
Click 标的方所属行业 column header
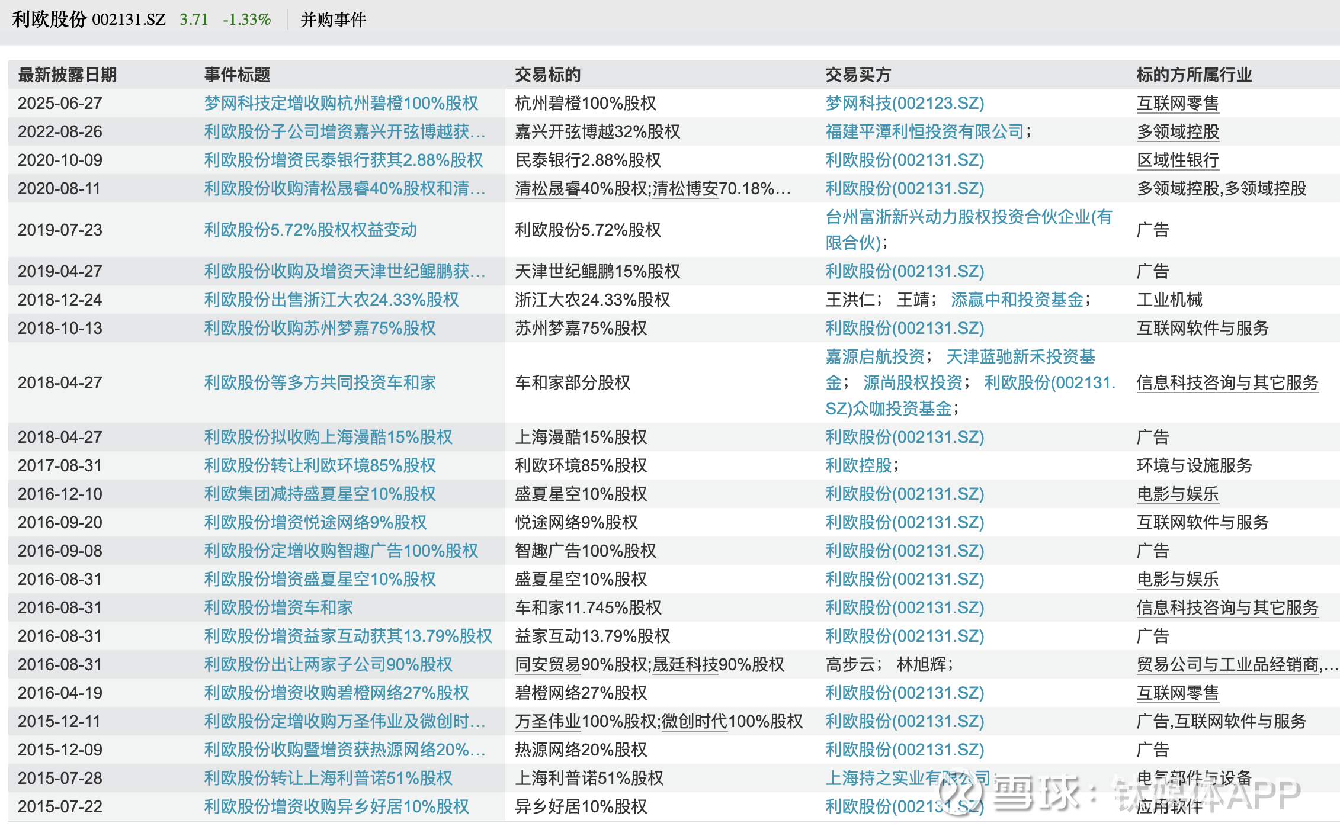pyautogui.click(x=1194, y=75)
